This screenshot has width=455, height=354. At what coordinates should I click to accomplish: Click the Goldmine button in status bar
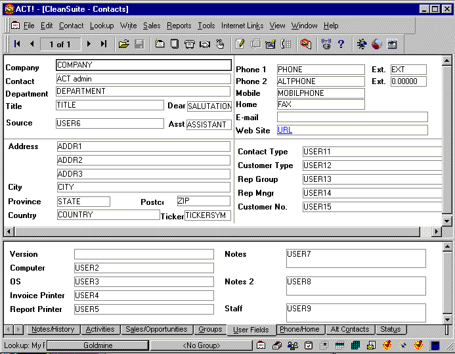click(x=98, y=345)
